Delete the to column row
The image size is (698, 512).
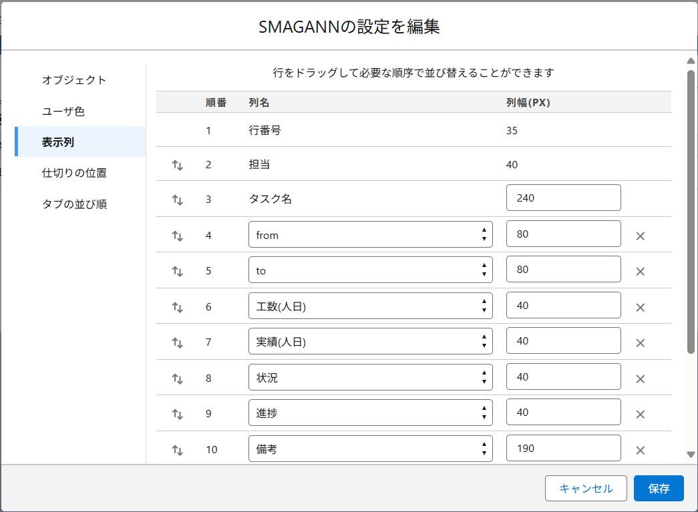[x=640, y=271]
